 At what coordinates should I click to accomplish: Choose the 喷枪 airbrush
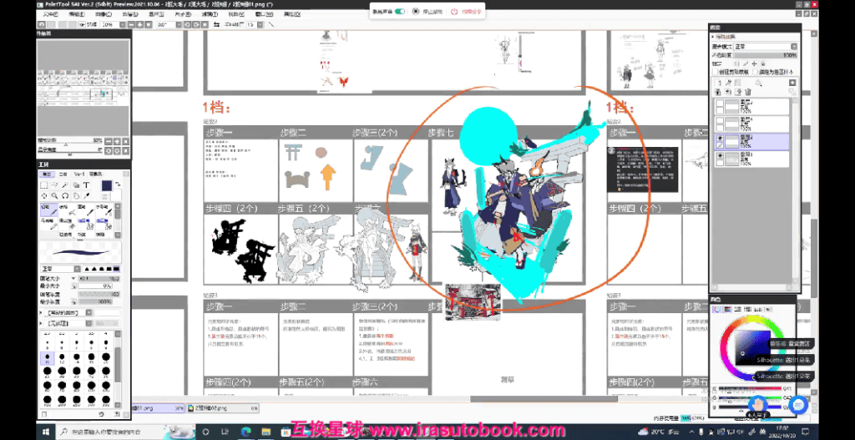click(x=67, y=210)
